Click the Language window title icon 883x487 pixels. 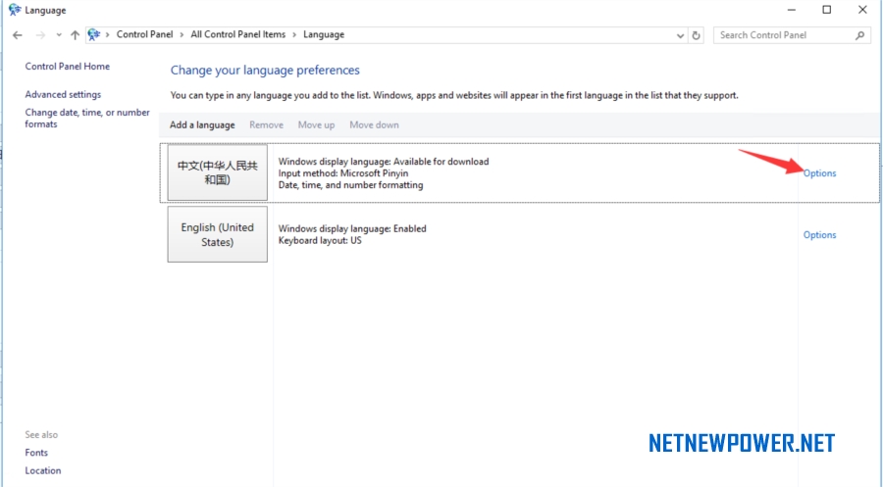tap(15, 10)
